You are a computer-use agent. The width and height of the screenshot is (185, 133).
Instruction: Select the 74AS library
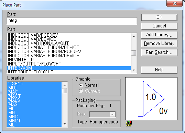(x=34, y=104)
